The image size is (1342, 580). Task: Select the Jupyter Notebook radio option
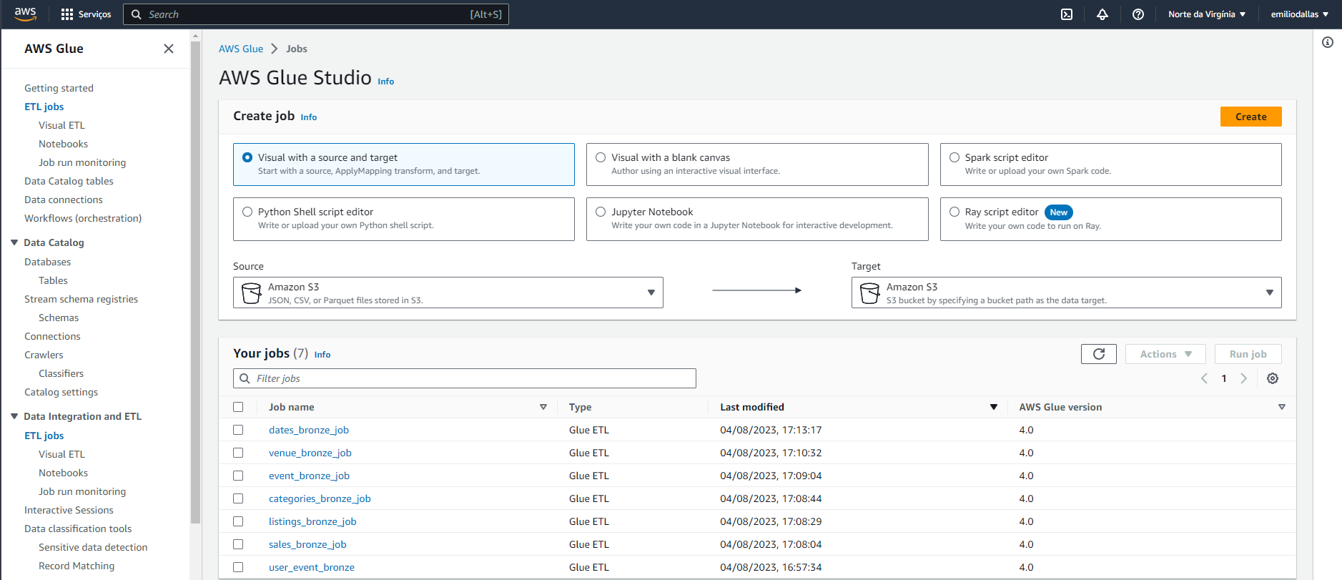point(601,212)
